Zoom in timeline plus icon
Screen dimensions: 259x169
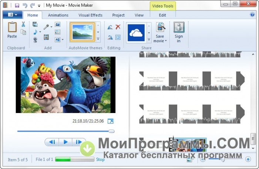(x=248, y=159)
